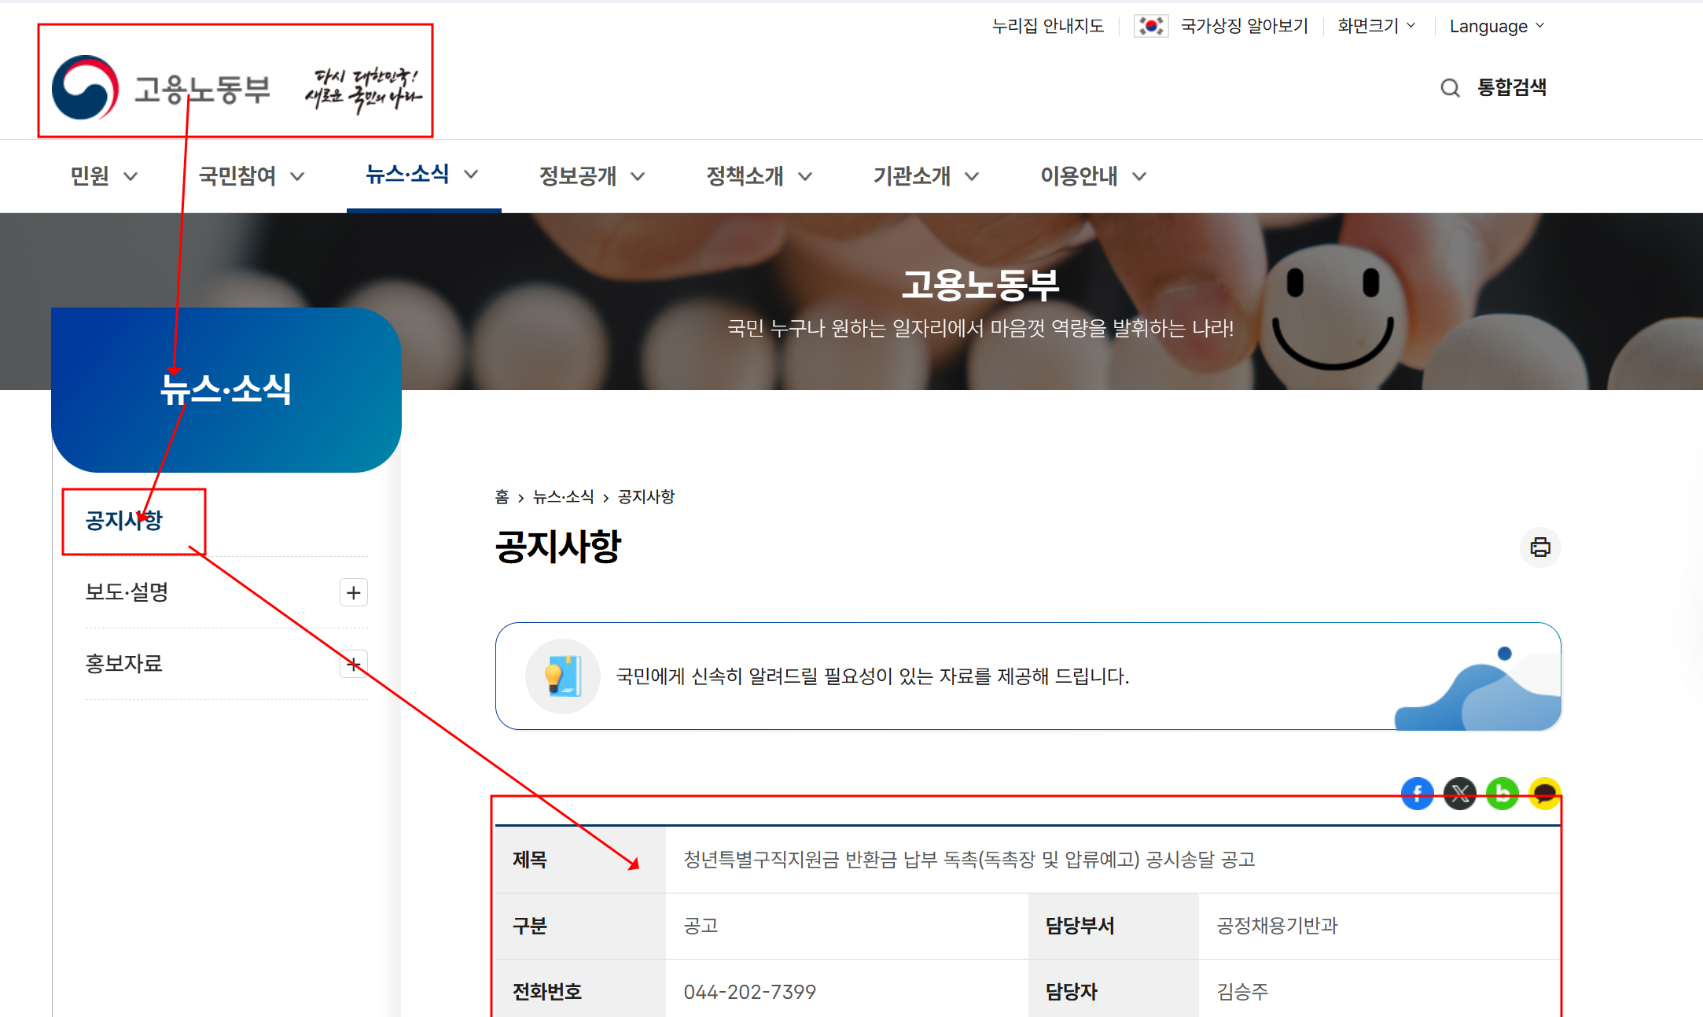
Task: Expand the 홍보자료 plus button
Action: pyautogui.click(x=354, y=664)
